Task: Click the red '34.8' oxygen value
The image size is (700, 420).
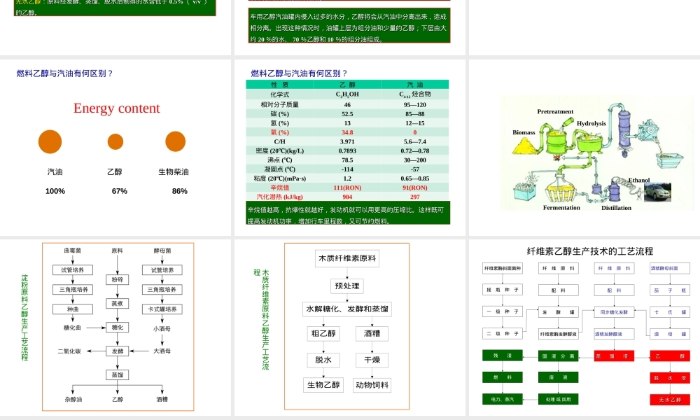Action: 347,132
